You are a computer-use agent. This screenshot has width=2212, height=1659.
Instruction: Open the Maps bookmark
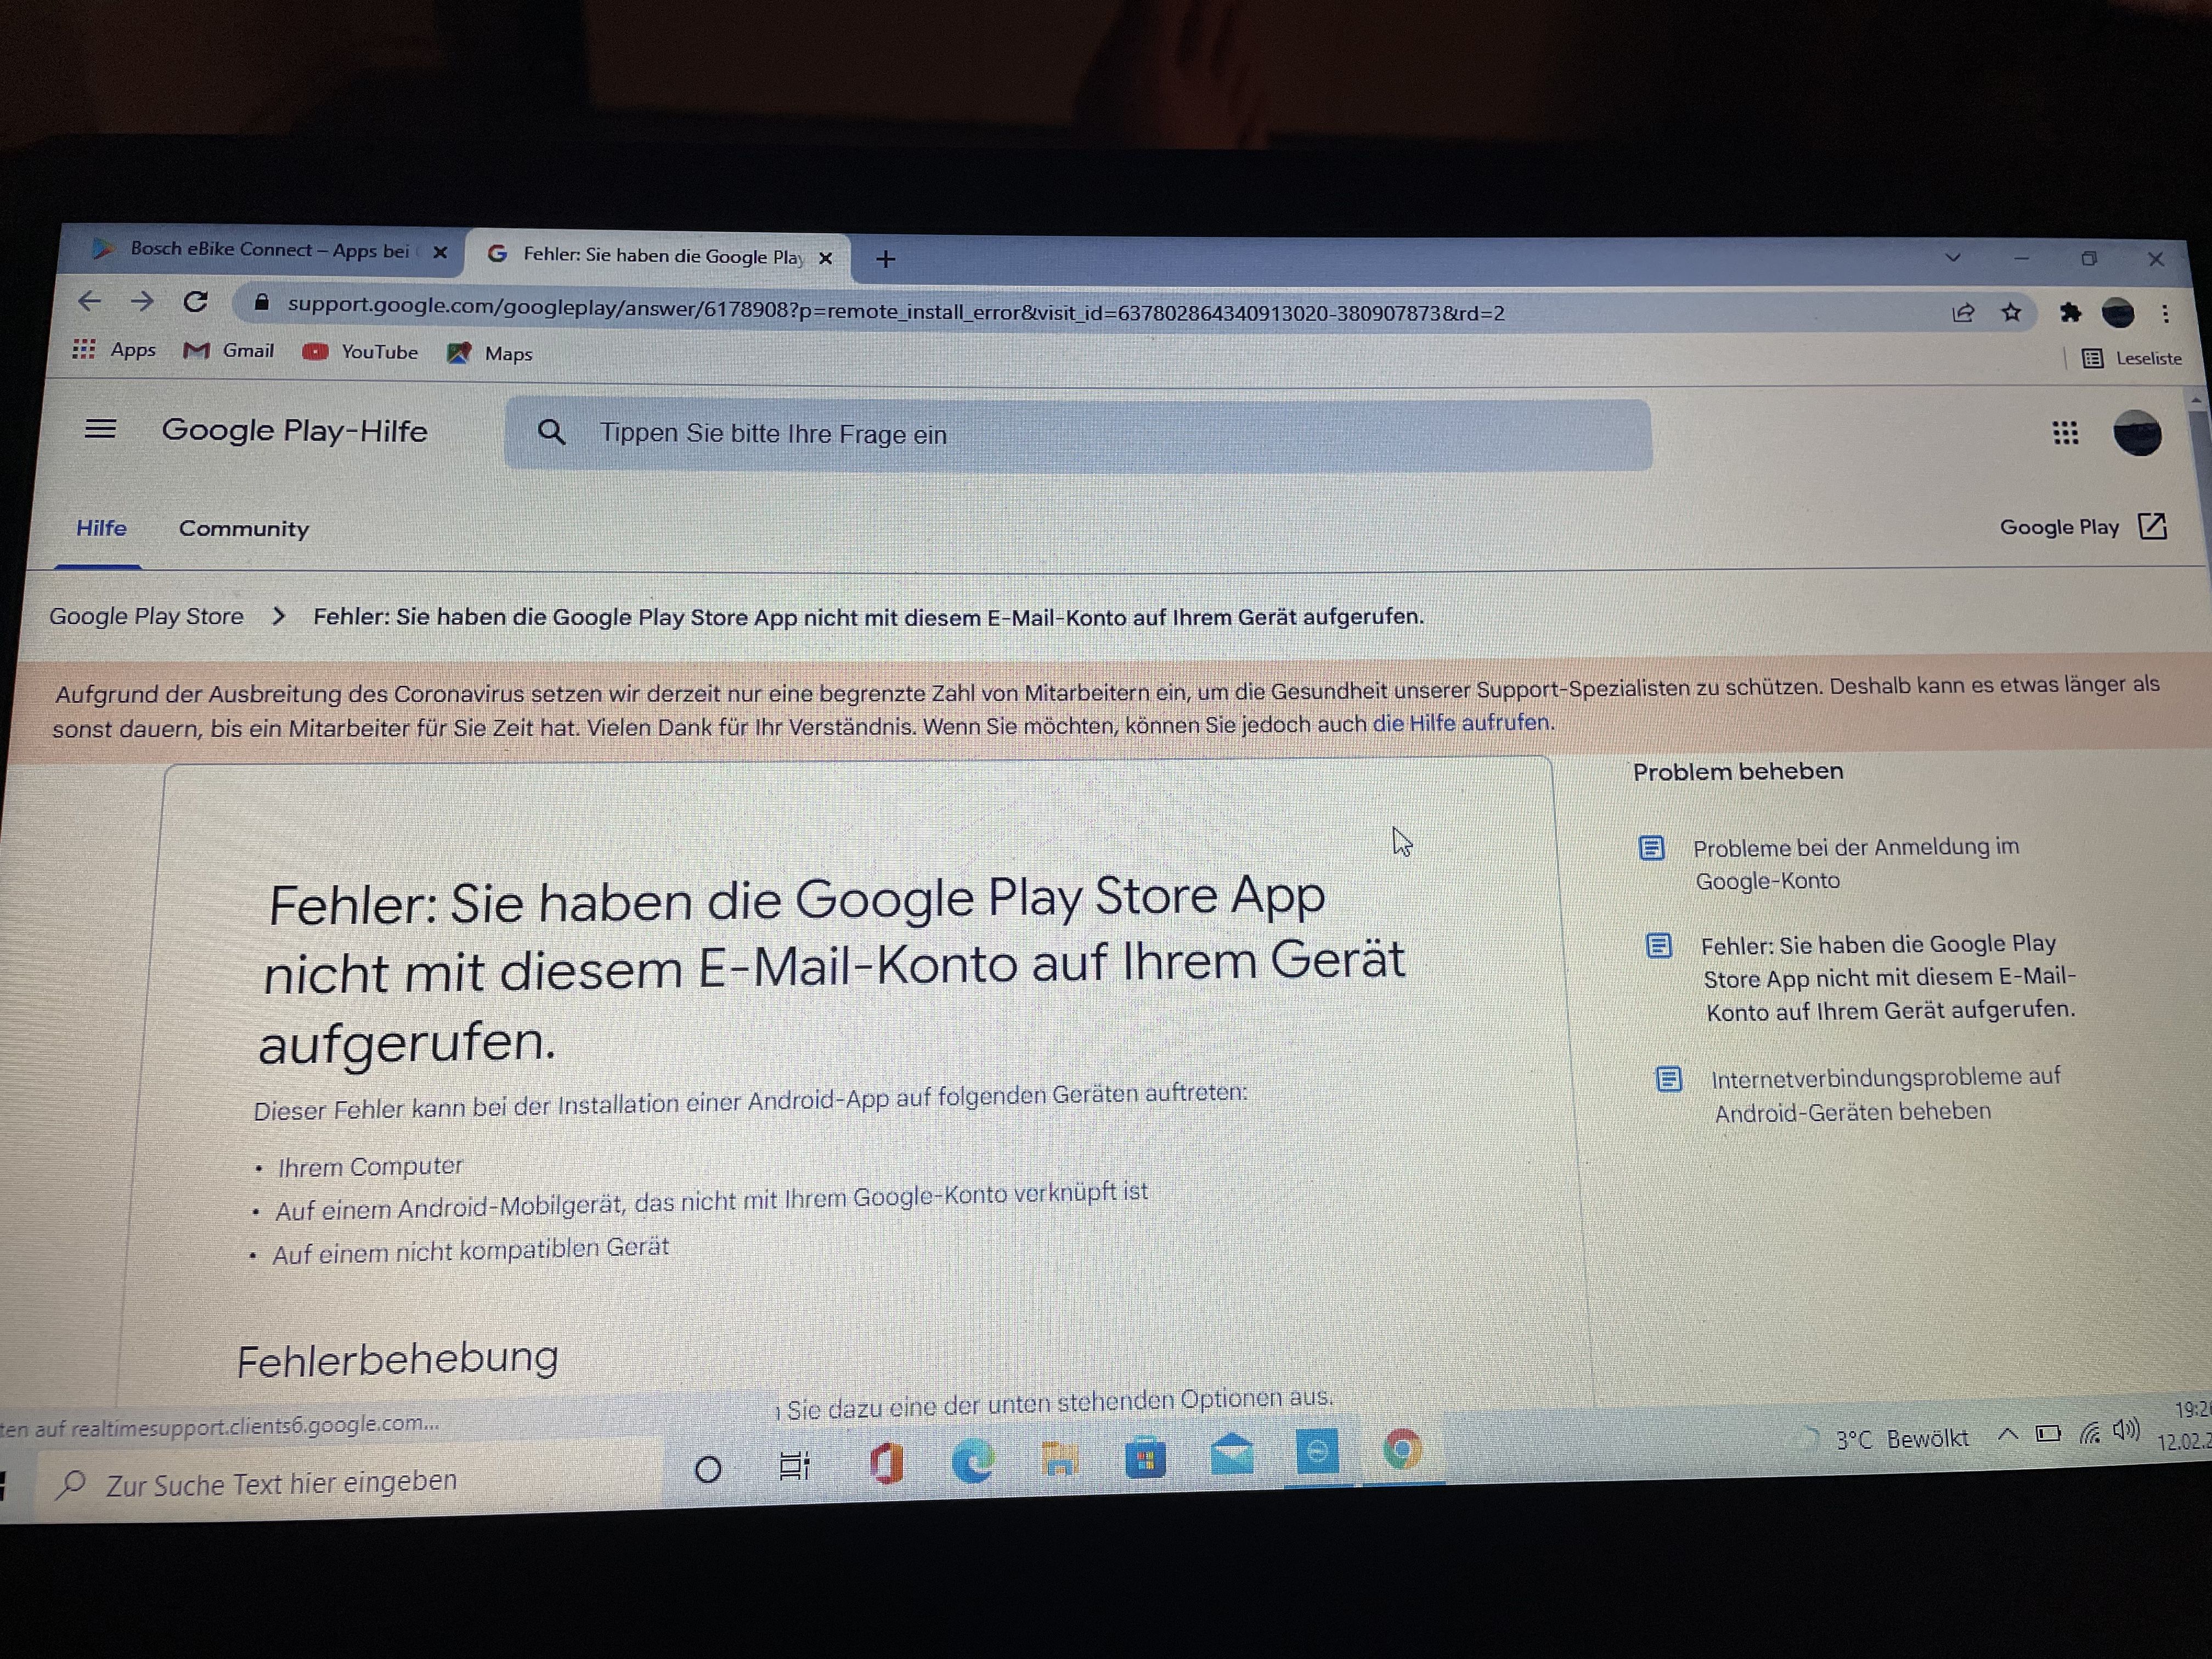(x=490, y=353)
